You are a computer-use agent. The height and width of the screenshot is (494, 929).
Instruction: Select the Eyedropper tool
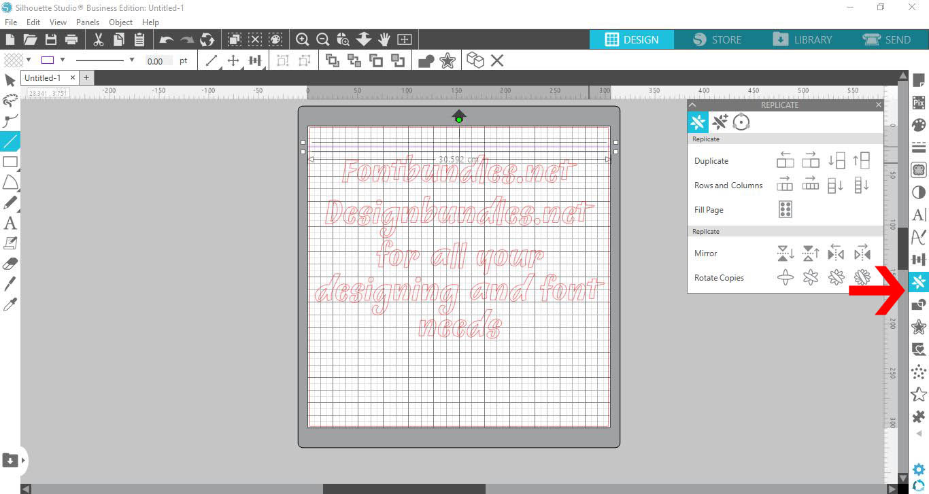10,304
